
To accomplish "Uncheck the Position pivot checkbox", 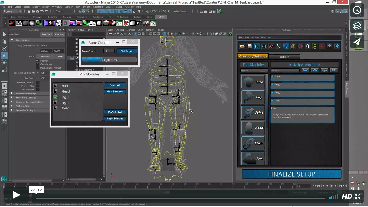I will [38, 61].
